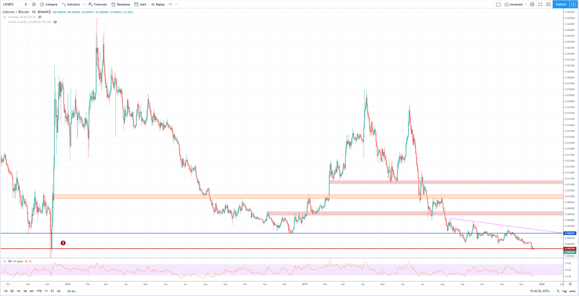Click the red exclamation alert marker
This screenshot has width=579, height=296.
pyautogui.click(x=63, y=243)
